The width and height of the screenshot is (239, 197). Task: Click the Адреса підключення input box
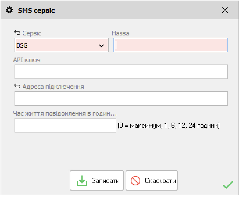pyautogui.click(x=121, y=98)
